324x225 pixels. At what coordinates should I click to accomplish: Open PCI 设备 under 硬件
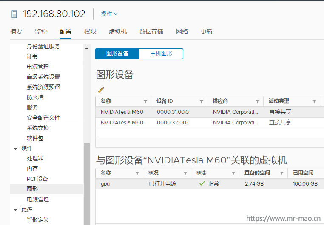tap(37, 179)
